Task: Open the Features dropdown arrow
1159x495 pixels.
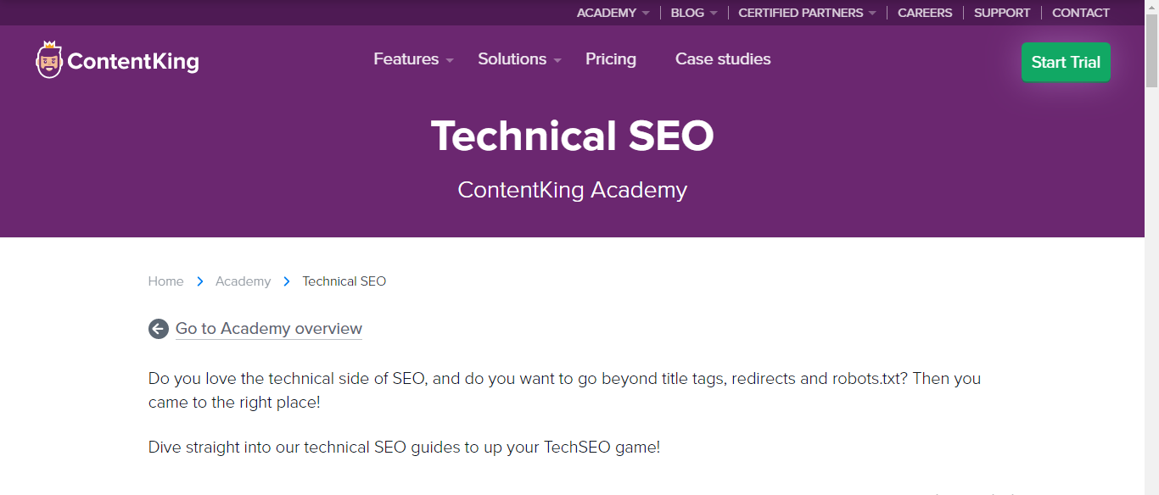Action: coord(450,61)
